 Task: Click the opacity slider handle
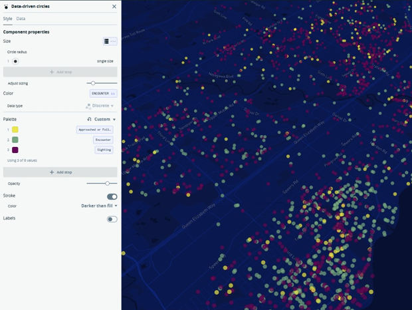pyautogui.click(x=107, y=183)
